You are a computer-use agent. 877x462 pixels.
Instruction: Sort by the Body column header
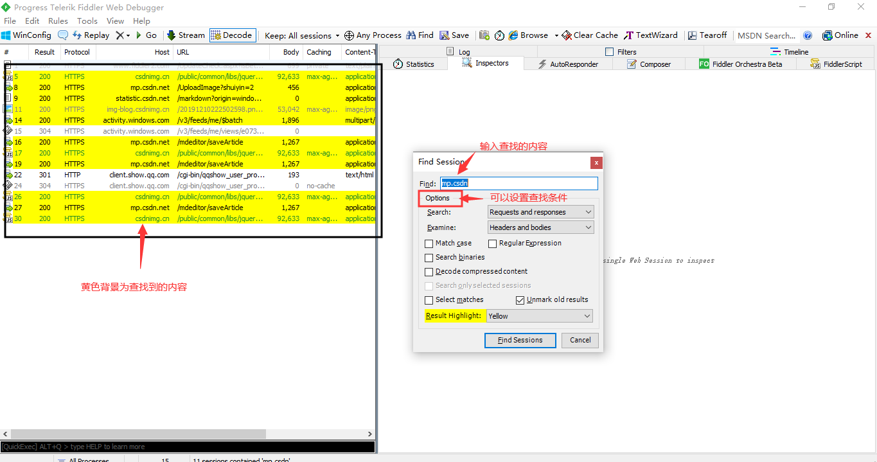pos(285,52)
